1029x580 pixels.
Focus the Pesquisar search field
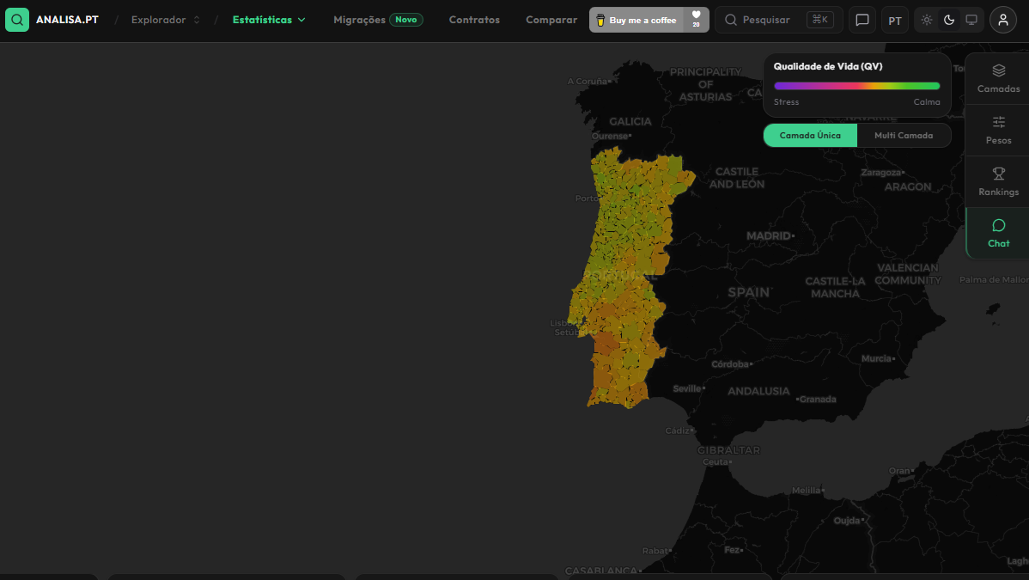coord(779,20)
